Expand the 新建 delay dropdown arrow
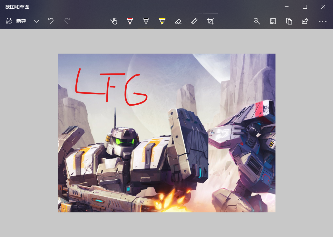The image size is (333, 237). (36, 21)
